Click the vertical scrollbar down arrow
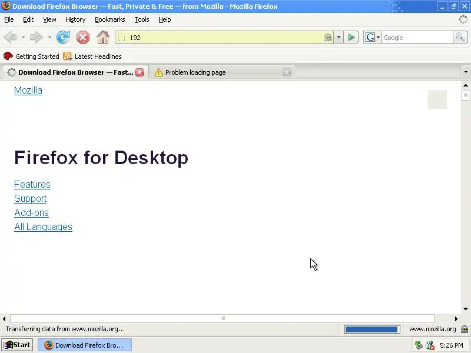The image size is (471, 353). click(466, 309)
